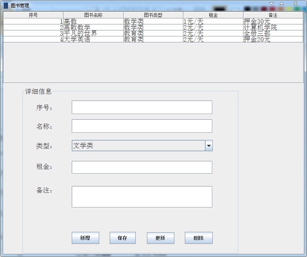
Task: Click the 序号 column header
Action: (x=33, y=15)
